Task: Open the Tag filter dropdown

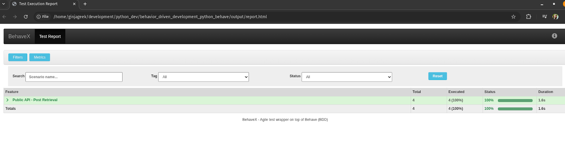Action: pos(203,77)
